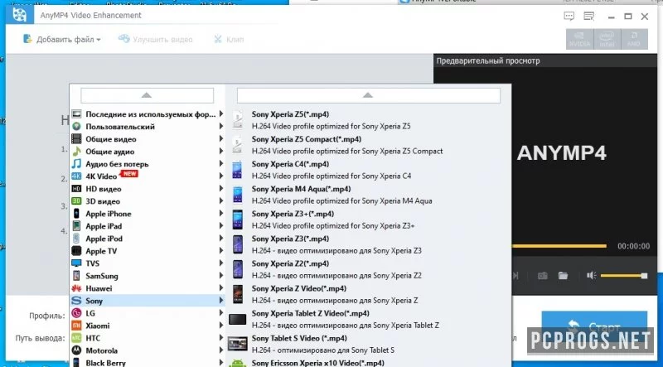Open Общие видео category
This screenshot has width=663, height=367.
pyautogui.click(x=148, y=139)
